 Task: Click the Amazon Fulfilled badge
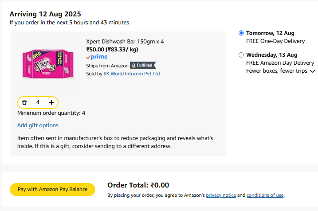click(143, 65)
